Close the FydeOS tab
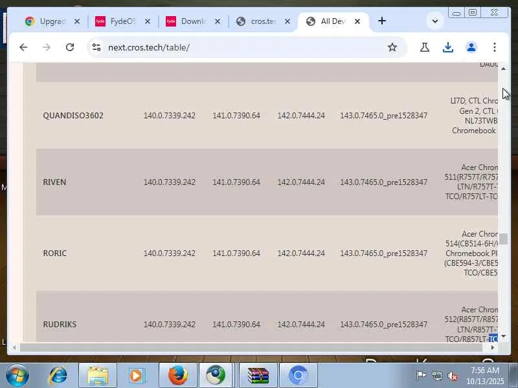This screenshot has width=518, height=388. (148, 21)
